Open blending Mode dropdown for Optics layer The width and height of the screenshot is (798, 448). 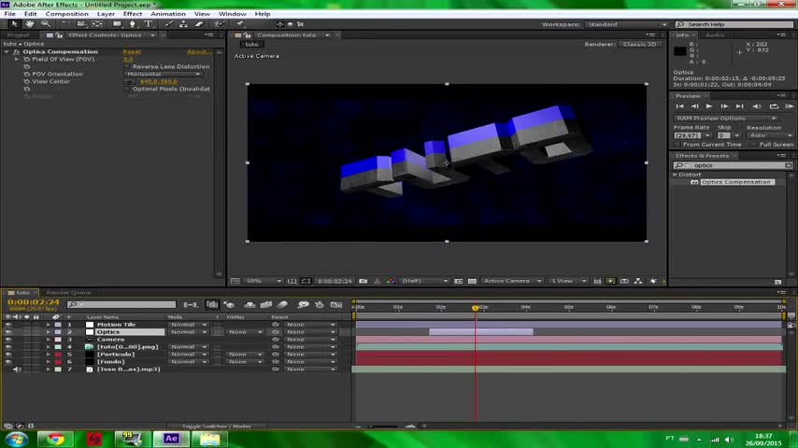(x=189, y=332)
